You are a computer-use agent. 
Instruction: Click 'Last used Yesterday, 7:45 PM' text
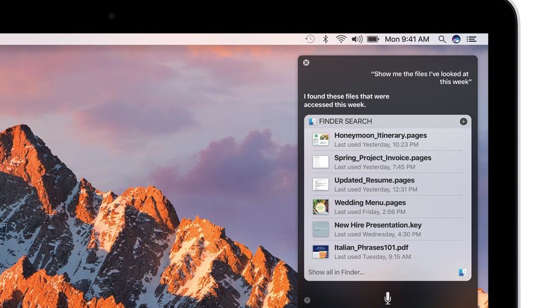374,167
